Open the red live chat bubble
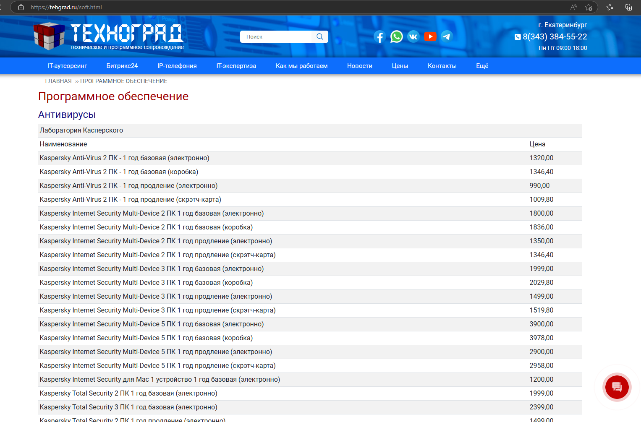The height and width of the screenshot is (422, 641). pyautogui.click(x=617, y=387)
